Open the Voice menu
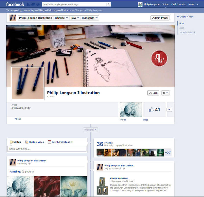The width and height of the screenshot is (204, 197). pos(165,4)
